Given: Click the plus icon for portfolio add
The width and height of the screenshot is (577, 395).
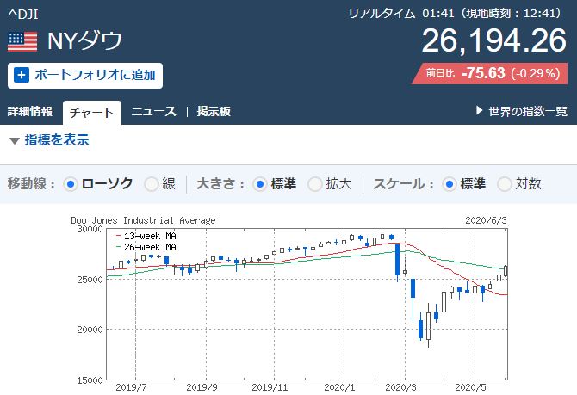Looking at the screenshot, I should pos(22,75).
